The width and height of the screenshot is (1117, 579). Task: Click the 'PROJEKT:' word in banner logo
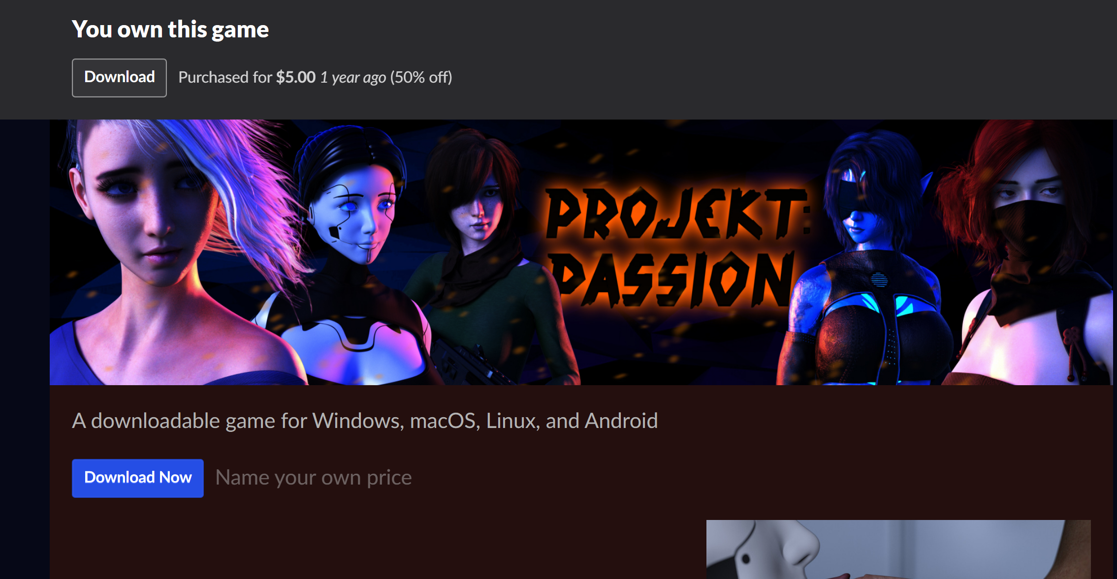[x=678, y=213]
